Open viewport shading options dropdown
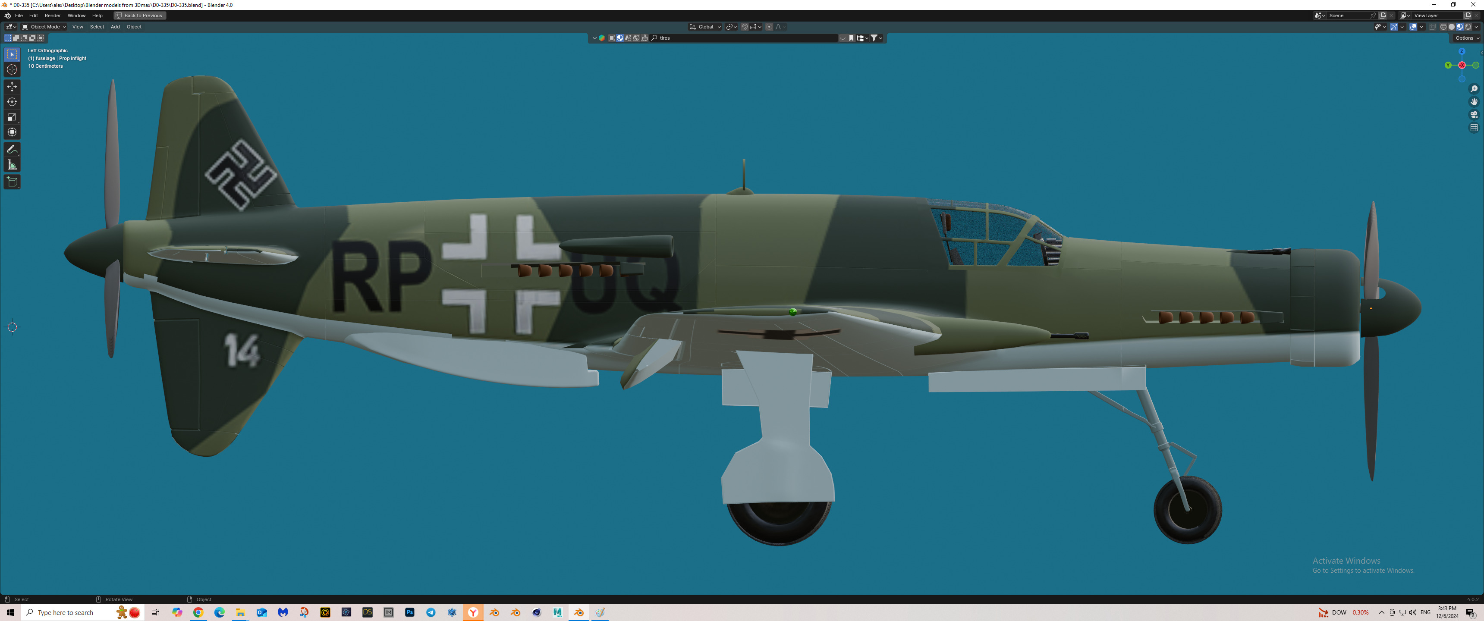 1476,27
